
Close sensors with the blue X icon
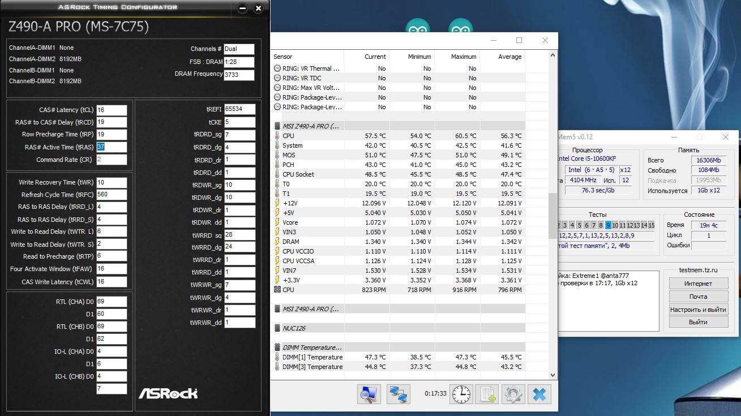coord(539,394)
